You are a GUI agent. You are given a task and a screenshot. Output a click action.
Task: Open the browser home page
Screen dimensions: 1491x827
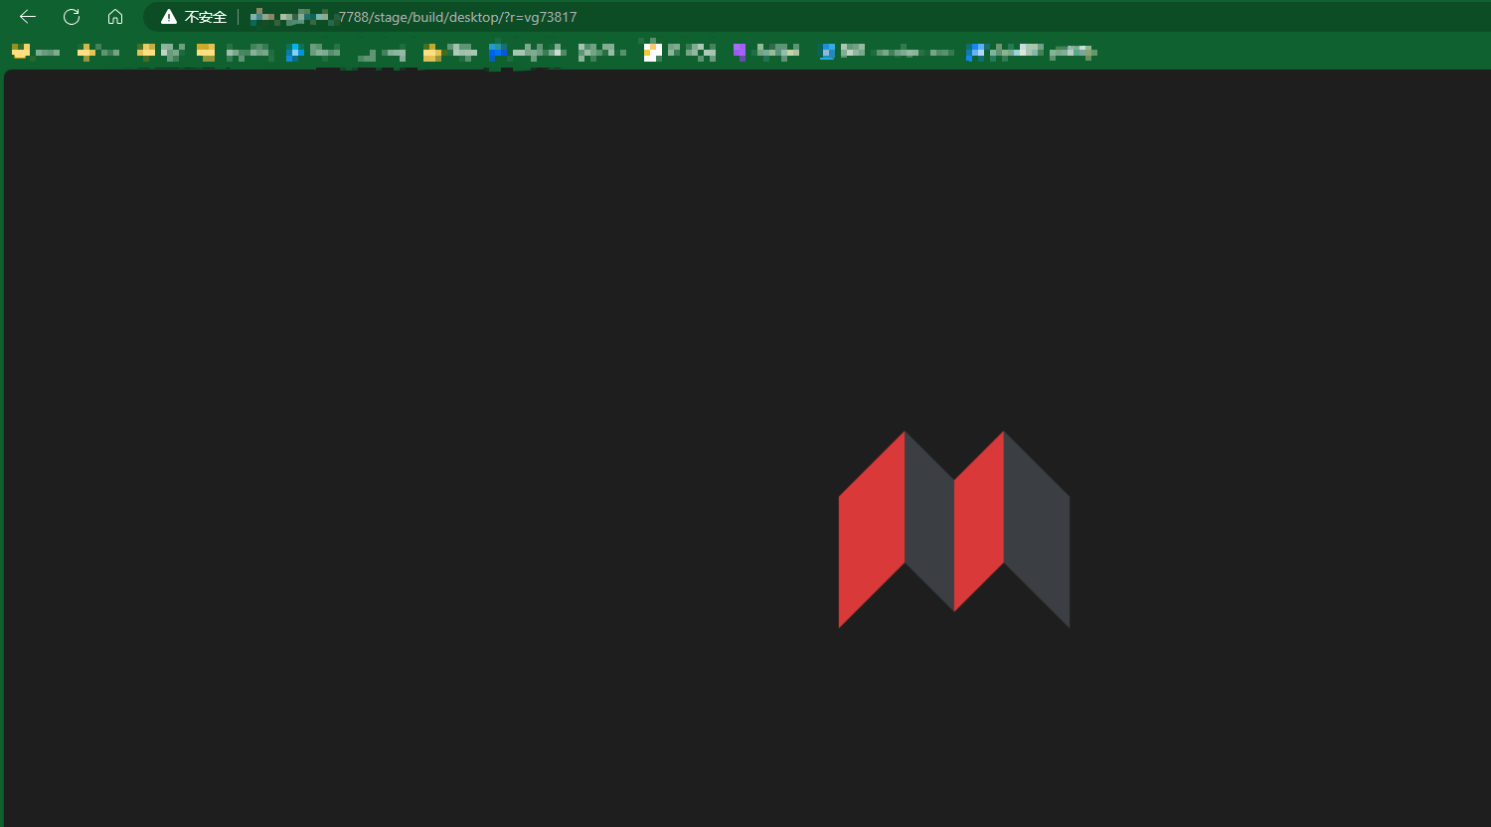pyautogui.click(x=115, y=17)
